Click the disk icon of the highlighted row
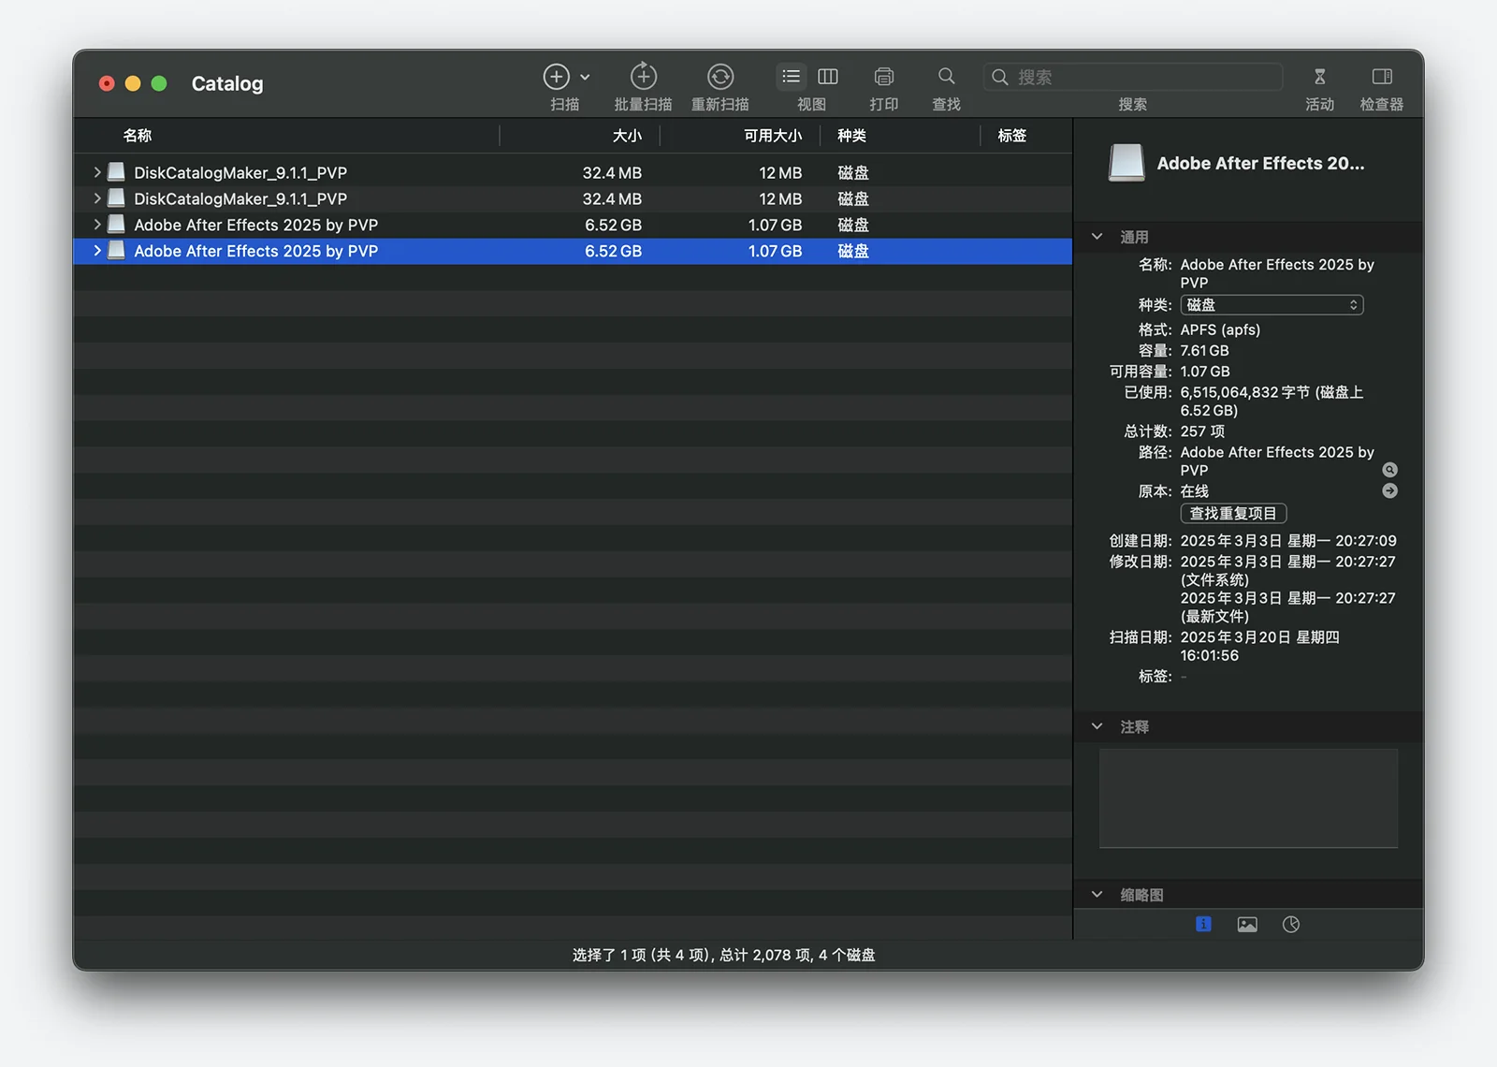This screenshot has height=1067, width=1497. (117, 250)
